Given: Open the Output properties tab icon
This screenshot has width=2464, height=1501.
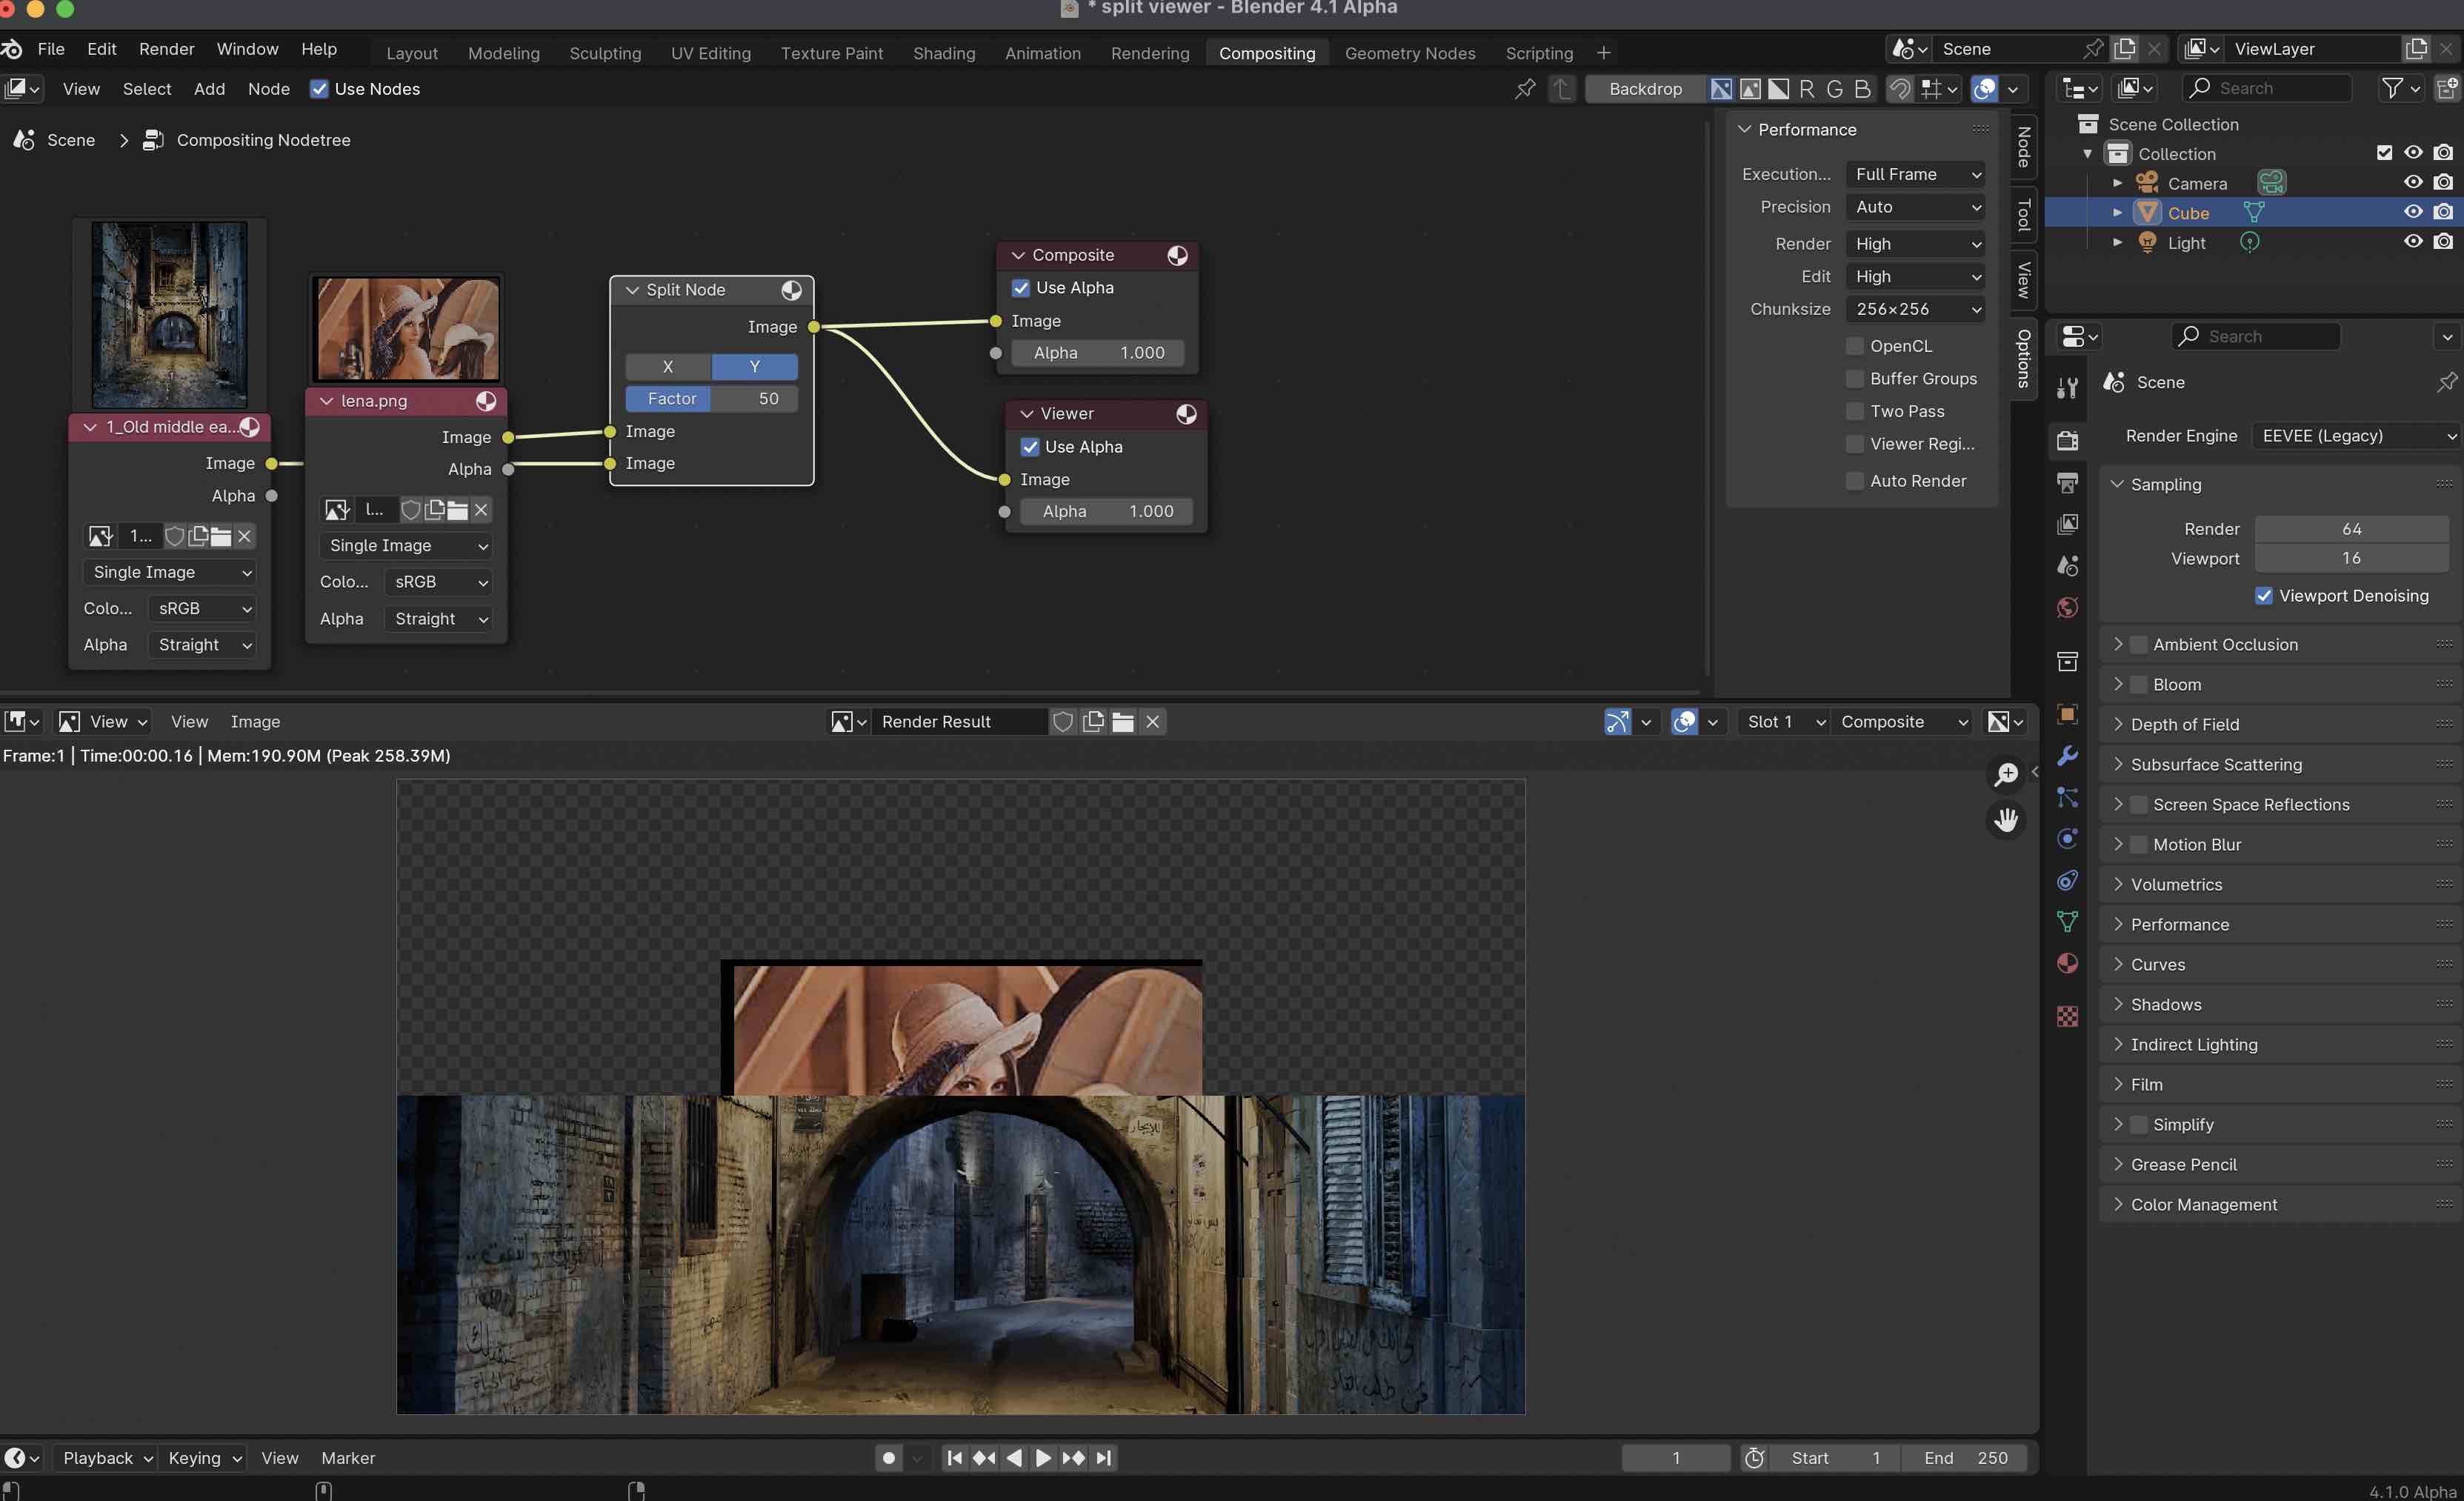Looking at the screenshot, I should pyautogui.click(x=2067, y=482).
